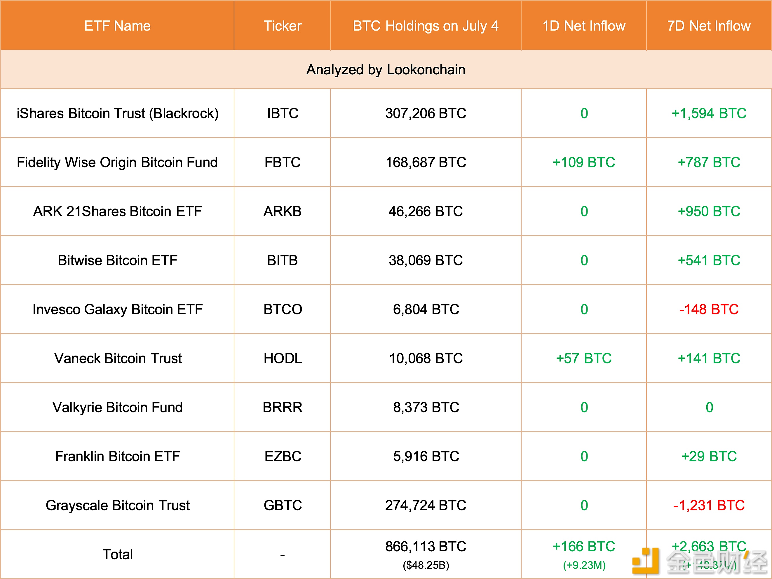This screenshot has width=772, height=579.
Task: Click the Jinse Finance watermark logo icon
Action: (646, 561)
